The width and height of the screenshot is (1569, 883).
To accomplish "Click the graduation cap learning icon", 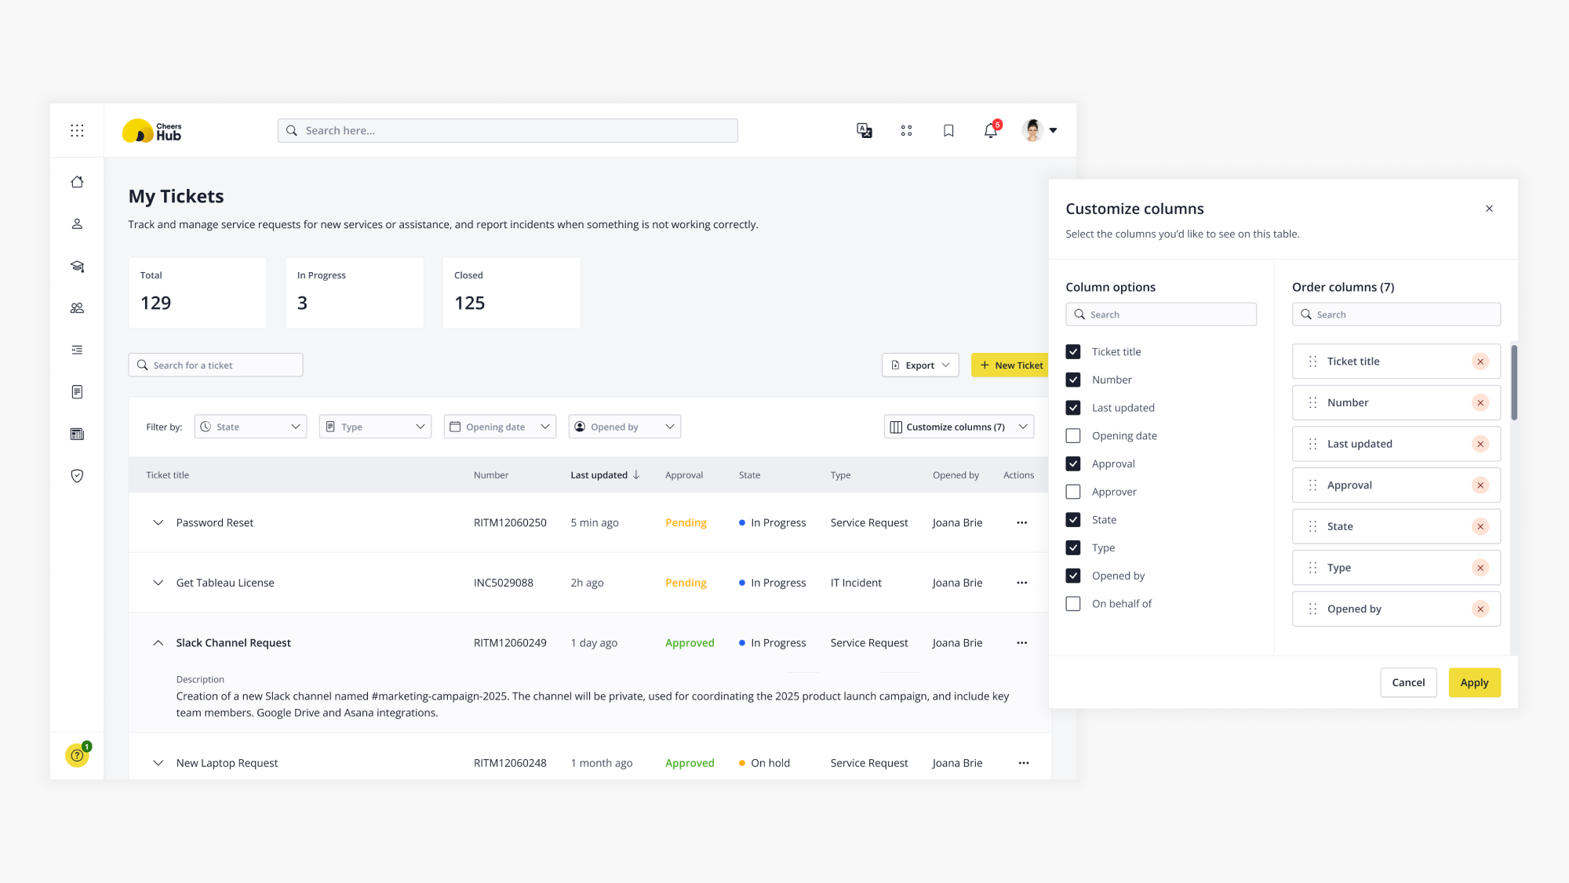I will 77,267.
